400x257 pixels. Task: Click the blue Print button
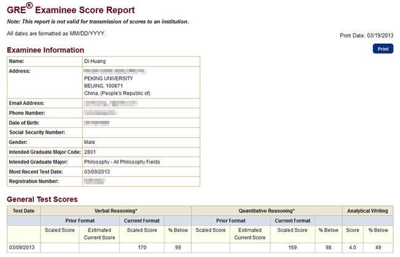tap(383, 49)
